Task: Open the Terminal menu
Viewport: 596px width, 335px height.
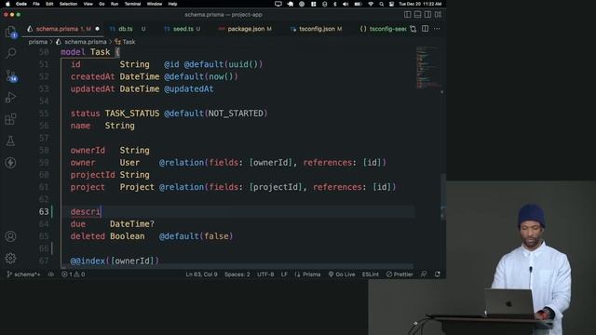Action: click(x=132, y=4)
